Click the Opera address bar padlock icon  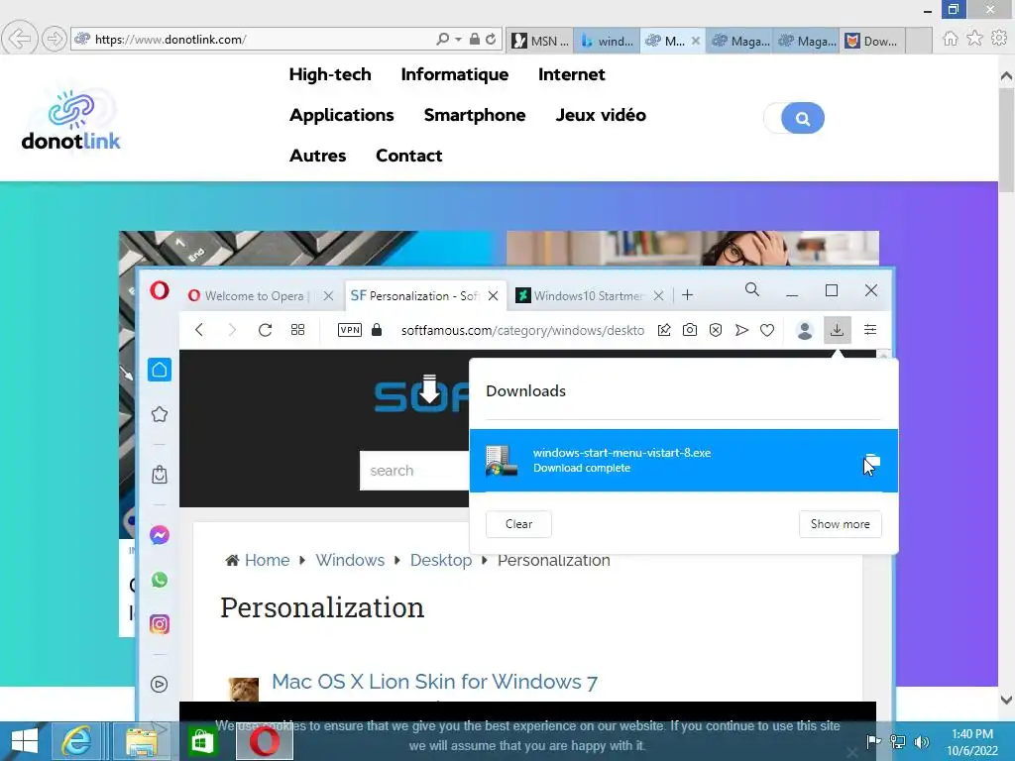pyautogui.click(x=377, y=330)
